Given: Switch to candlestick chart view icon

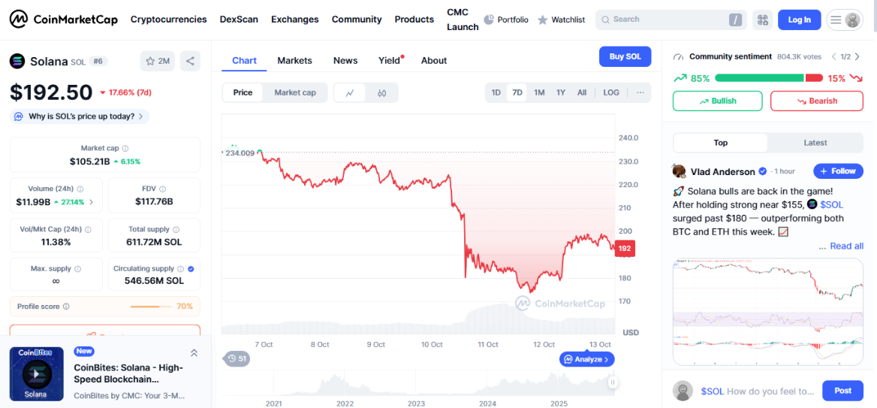Looking at the screenshot, I should pos(381,92).
